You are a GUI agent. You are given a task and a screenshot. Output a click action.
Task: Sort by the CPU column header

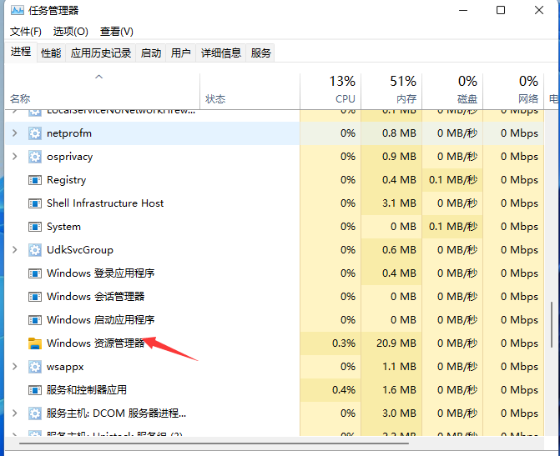click(x=330, y=92)
